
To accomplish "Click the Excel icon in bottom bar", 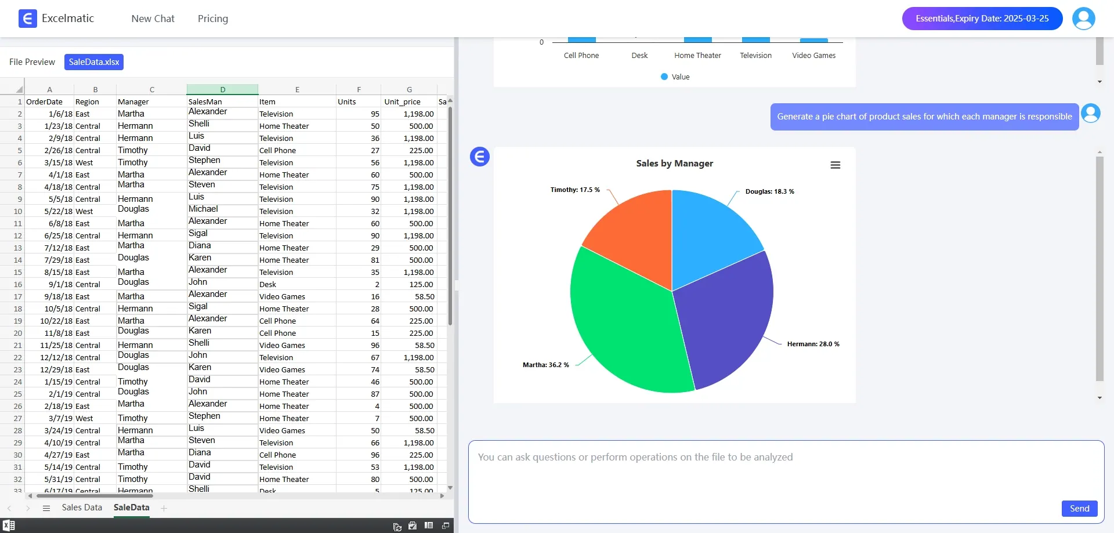I will click(x=9, y=525).
